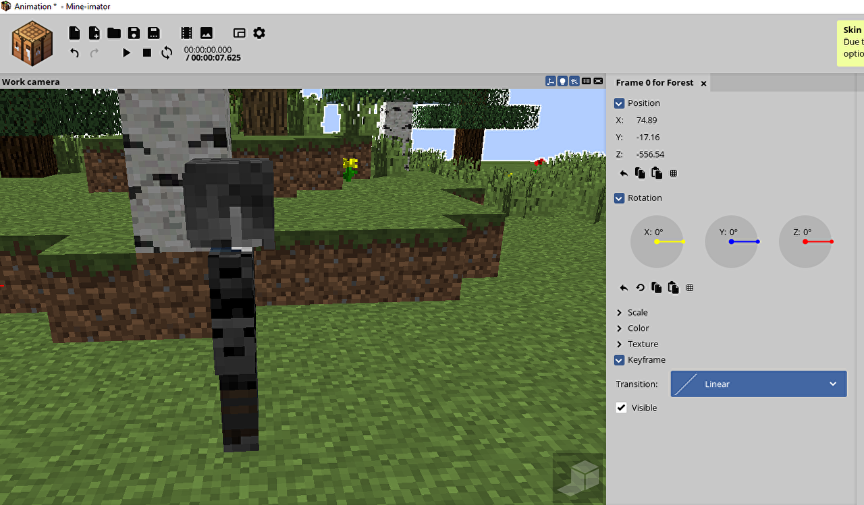864x505 pixels.
Task: Export movie with the film strip icon
Action: [x=187, y=33]
